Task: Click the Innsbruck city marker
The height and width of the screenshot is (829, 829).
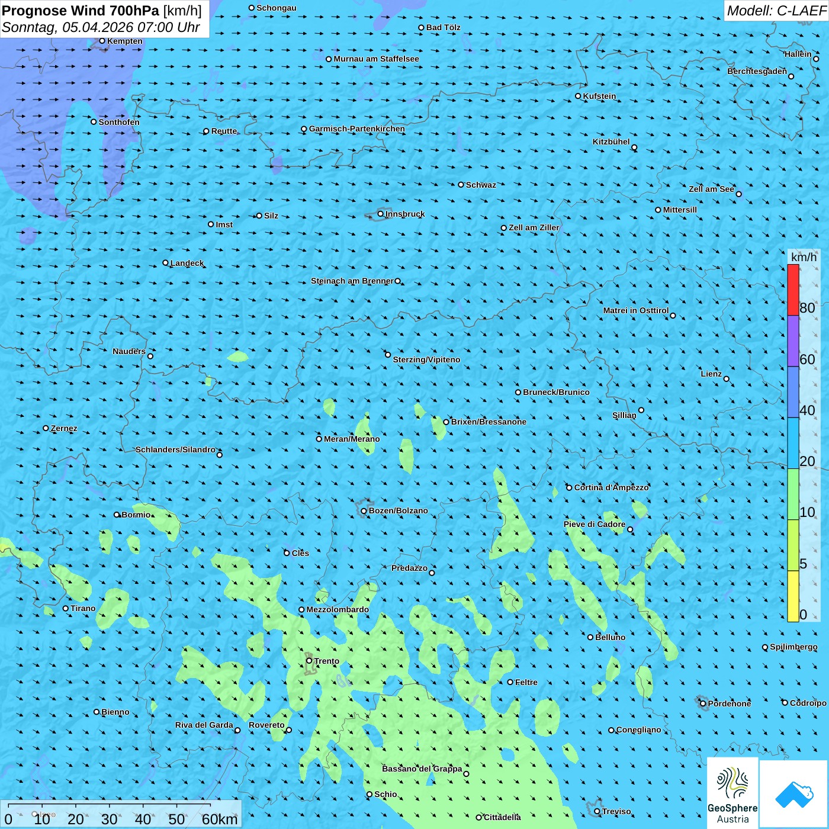Action: point(381,214)
